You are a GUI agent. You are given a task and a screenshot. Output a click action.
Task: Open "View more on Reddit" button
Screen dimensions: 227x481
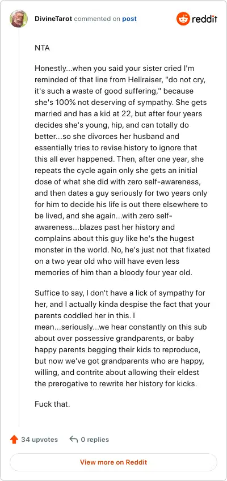[x=113, y=462]
